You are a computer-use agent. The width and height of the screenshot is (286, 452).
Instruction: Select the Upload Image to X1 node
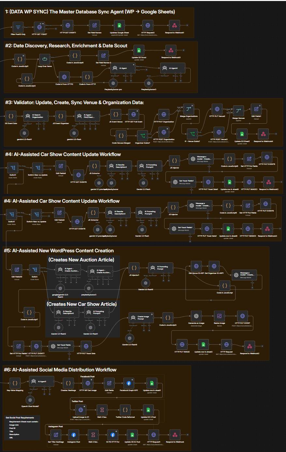point(81,410)
